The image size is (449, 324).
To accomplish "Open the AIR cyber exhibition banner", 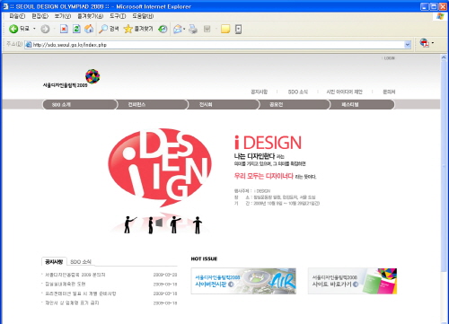I will click(243, 281).
